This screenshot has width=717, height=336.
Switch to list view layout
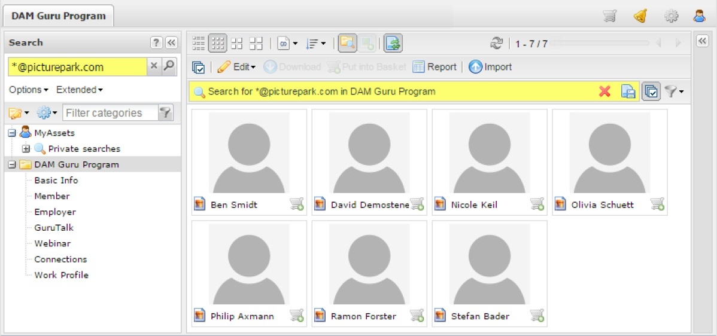tap(199, 44)
